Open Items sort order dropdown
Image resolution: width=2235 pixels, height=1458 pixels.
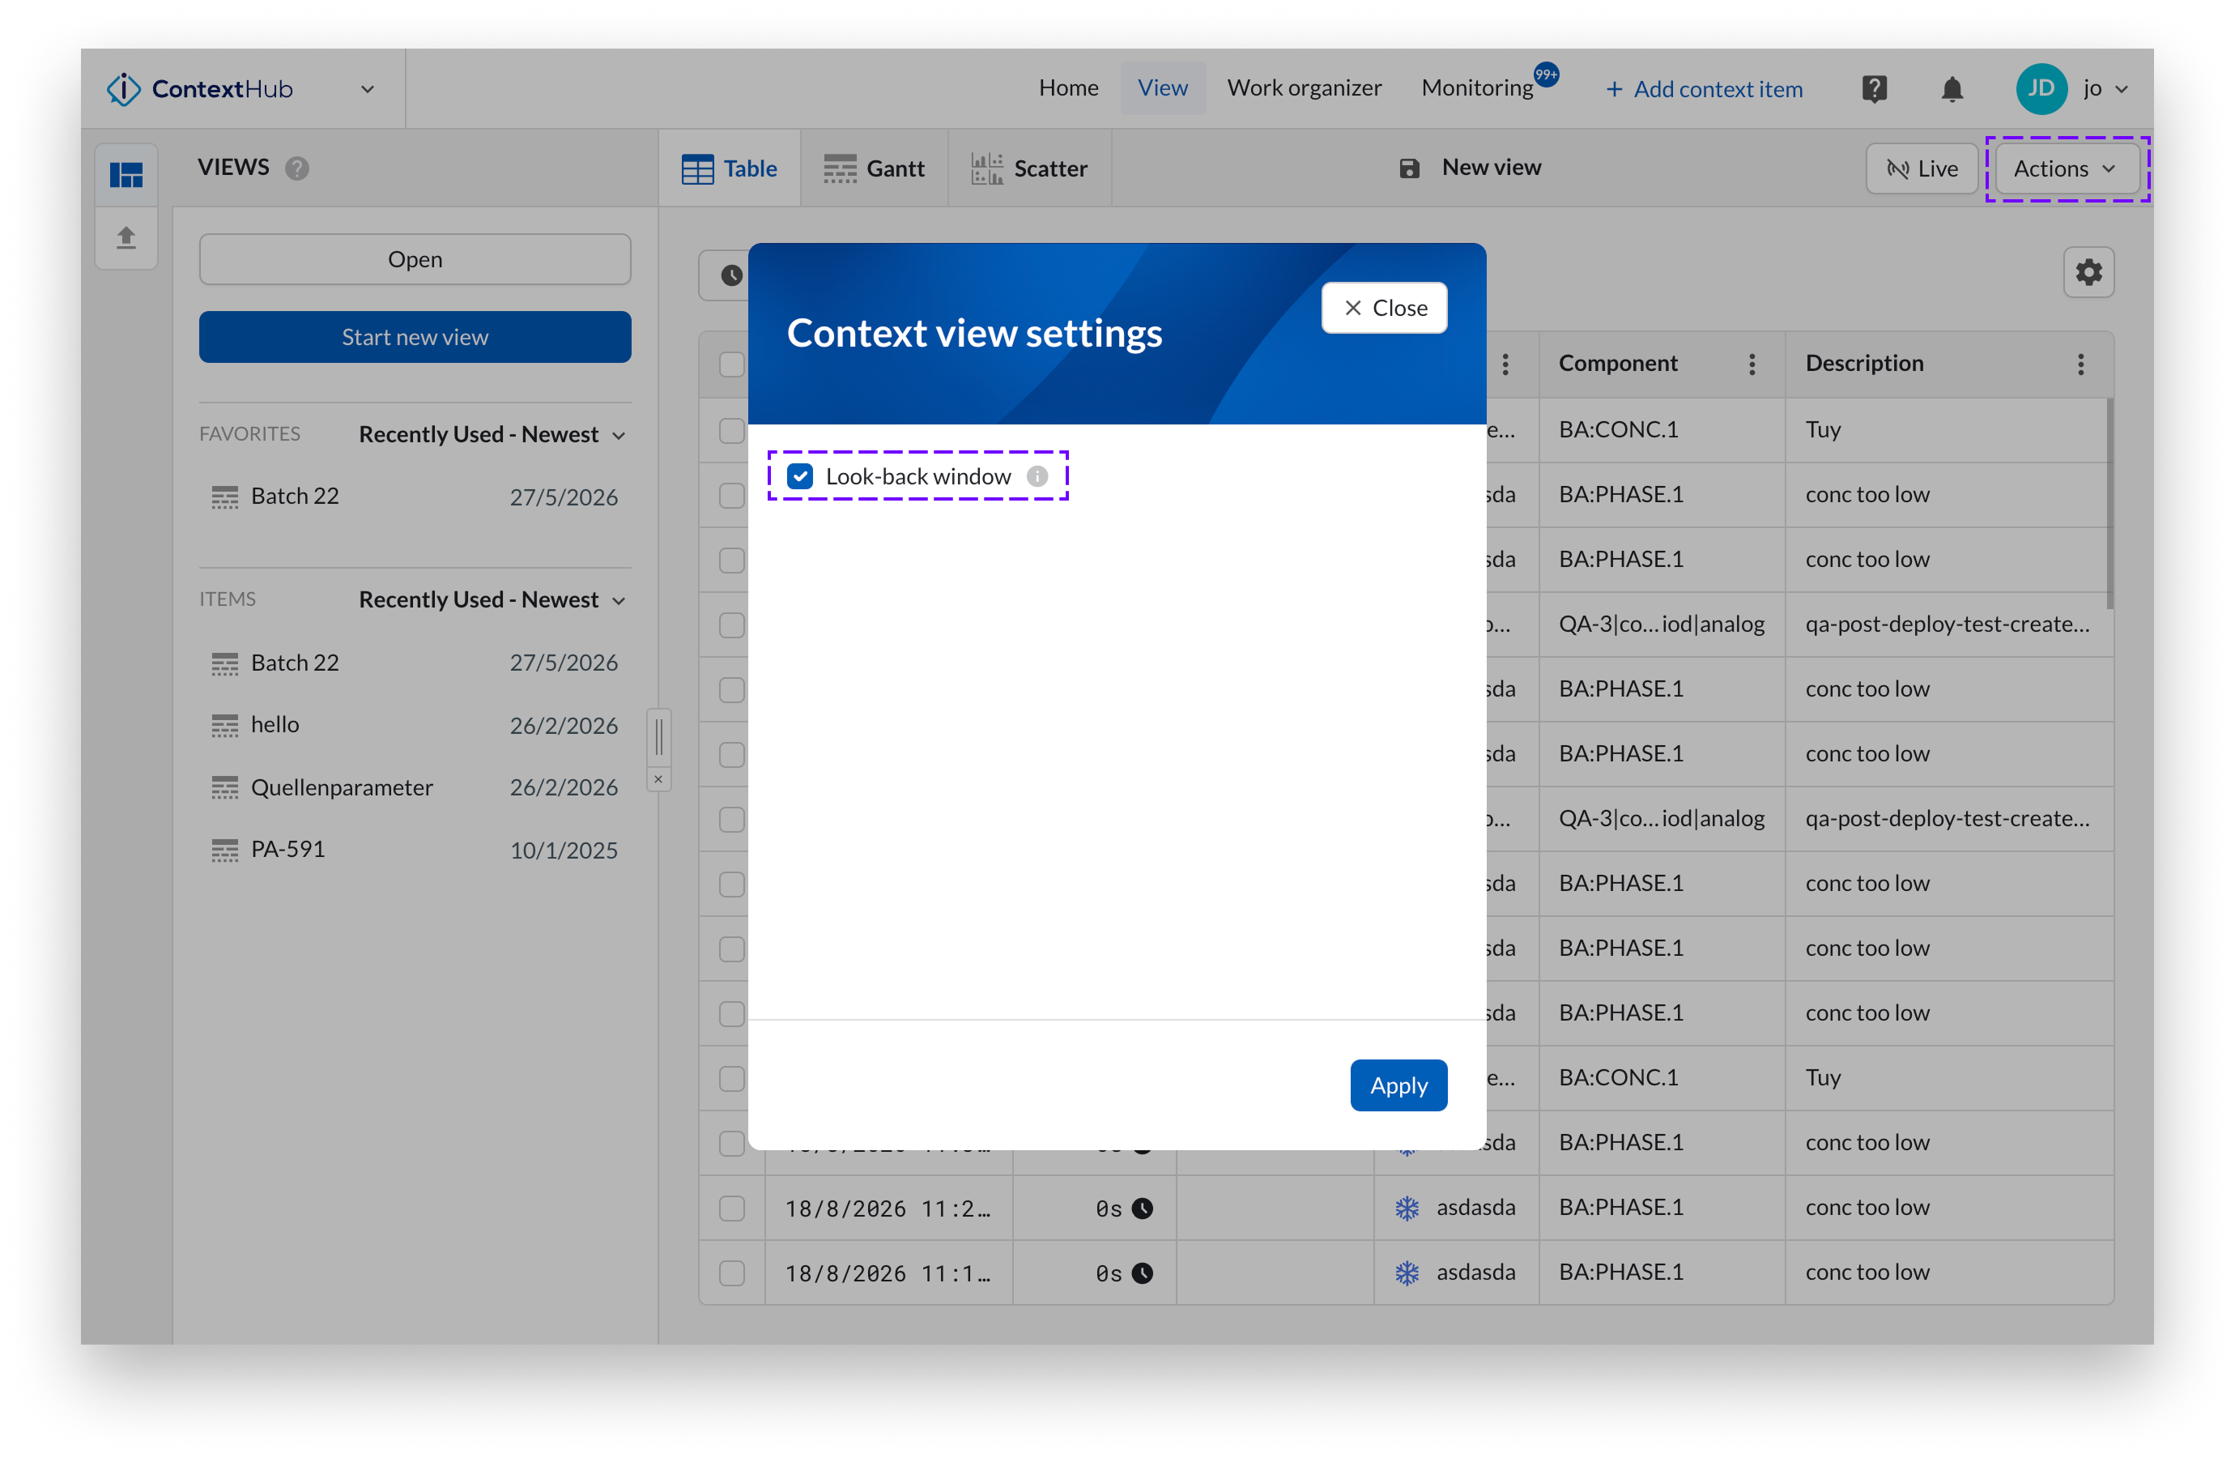[492, 599]
